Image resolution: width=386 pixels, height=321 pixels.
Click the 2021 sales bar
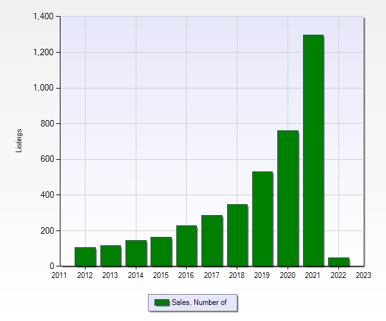[313, 150]
